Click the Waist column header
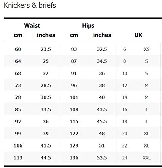Image resolution: width=162 pixels, height=168 pixels. coord(32,26)
